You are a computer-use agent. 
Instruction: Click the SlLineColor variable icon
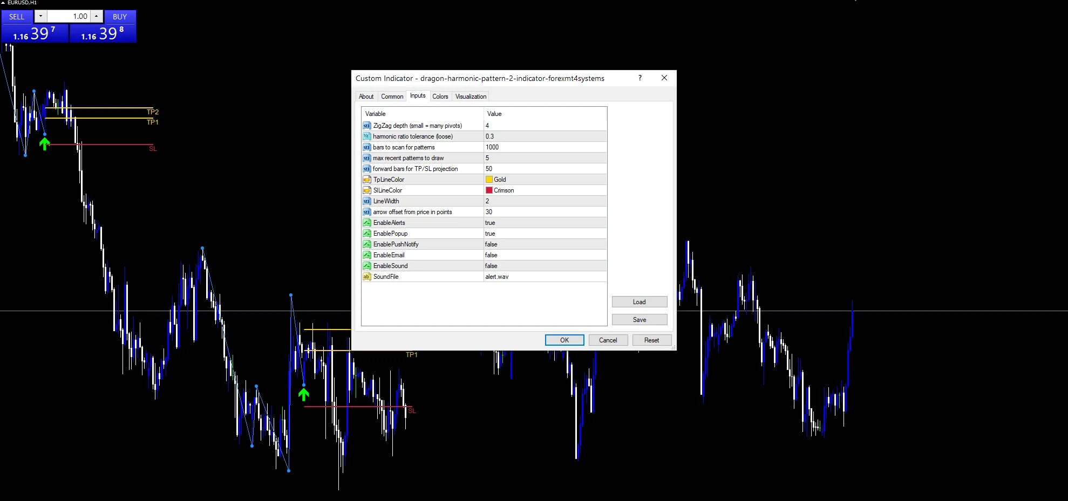(366, 190)
